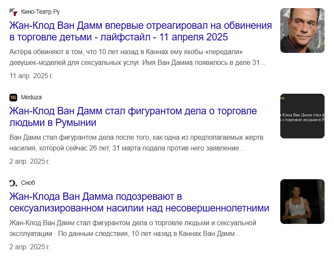The image size is (334, 257).
Task: Click the snippet about предполагаемых жертв насилия
Action: pos(136,143)
